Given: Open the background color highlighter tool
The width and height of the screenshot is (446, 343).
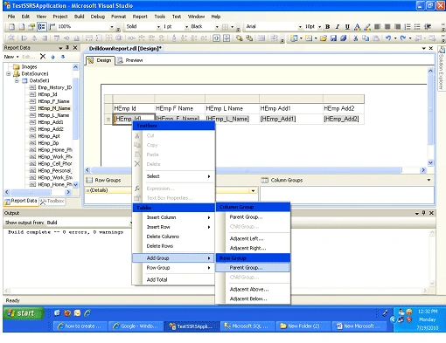Looking at the screenshot, I should click(367, 27).
